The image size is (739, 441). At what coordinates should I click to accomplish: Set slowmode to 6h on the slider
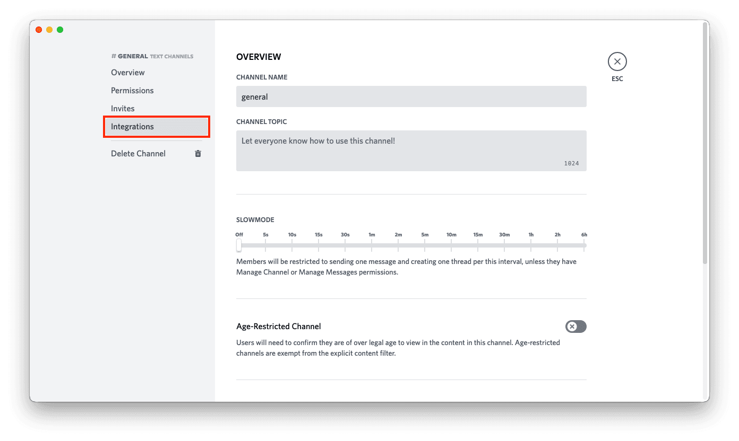[584, 245]
